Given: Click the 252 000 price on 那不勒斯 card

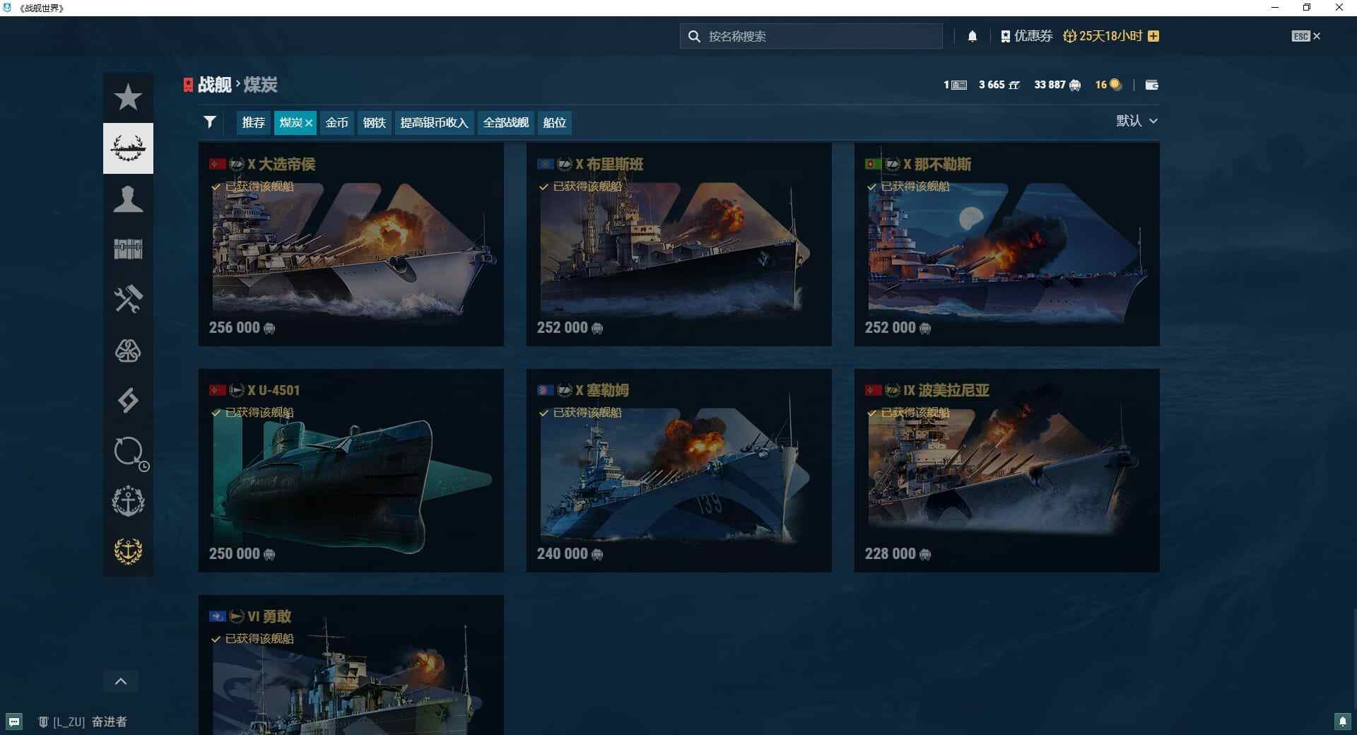Looking at the screenshot, I should tap(898, 328).
